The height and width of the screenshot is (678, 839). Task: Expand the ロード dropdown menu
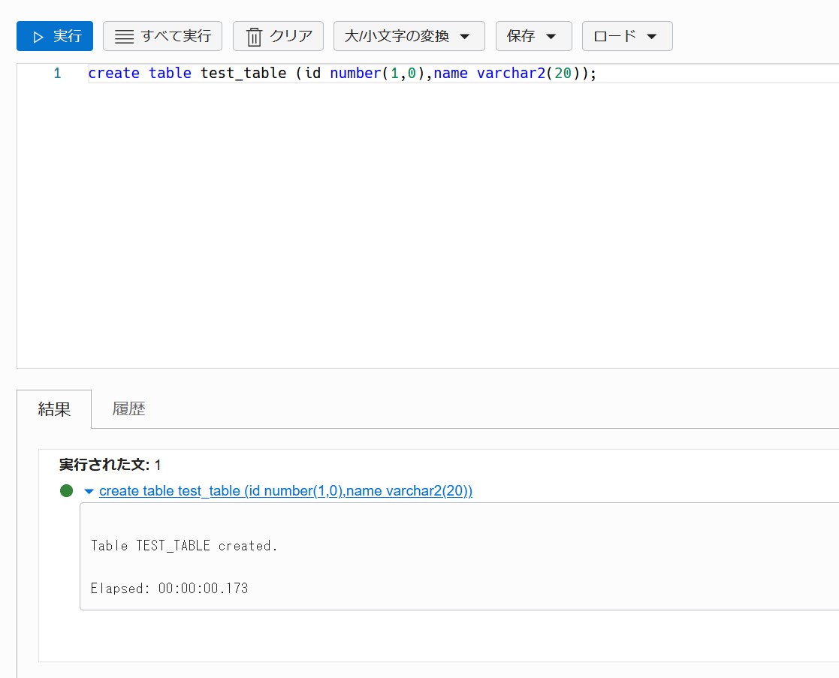626,36
